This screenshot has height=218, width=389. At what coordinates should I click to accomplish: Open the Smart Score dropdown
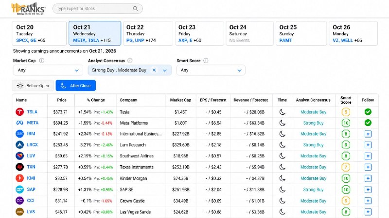pos(211,70)
